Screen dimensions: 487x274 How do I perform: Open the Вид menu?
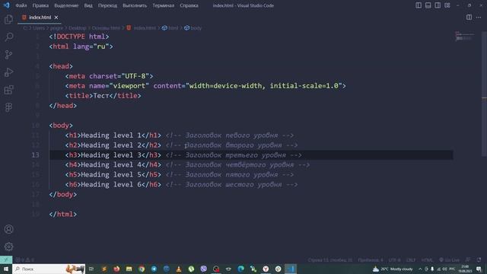pos(88,5)
